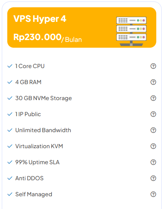Show info for 1 IP Public
The width and height of the screenshot is (165, 209).
tap(153, 114)
